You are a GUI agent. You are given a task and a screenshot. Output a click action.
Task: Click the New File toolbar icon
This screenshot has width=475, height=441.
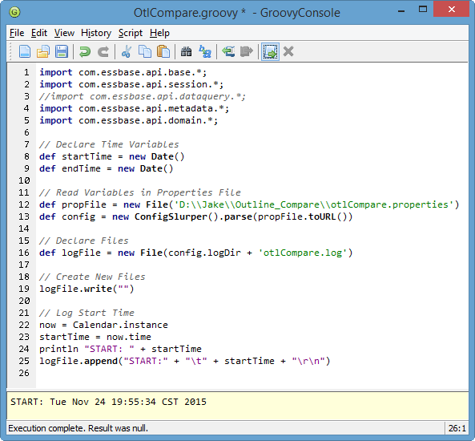[25, 51]
